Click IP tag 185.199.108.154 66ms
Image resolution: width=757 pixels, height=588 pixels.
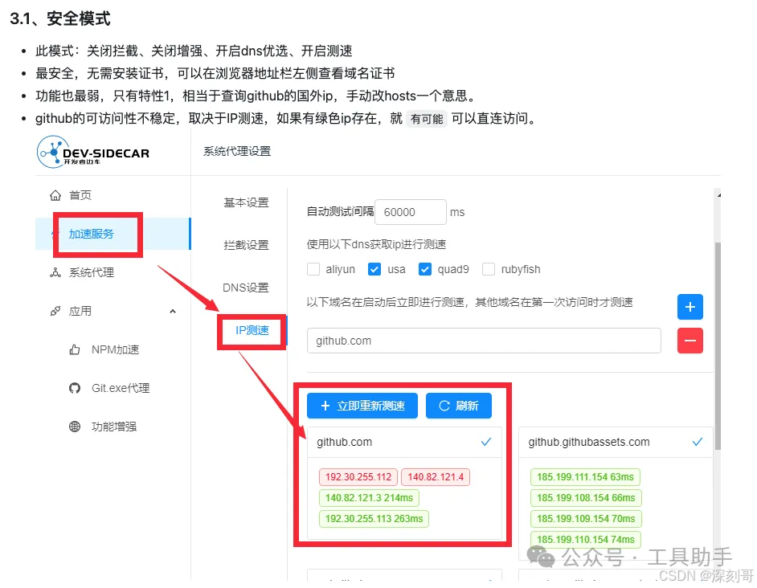coord(586,498)
